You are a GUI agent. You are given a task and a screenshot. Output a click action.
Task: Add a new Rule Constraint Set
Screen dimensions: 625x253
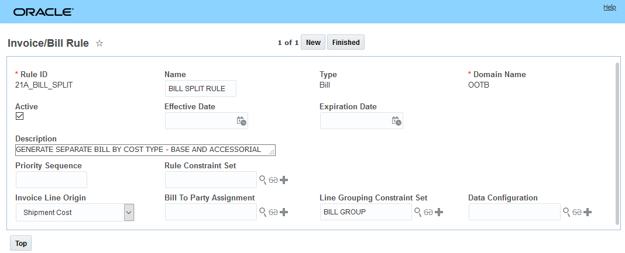284,180
